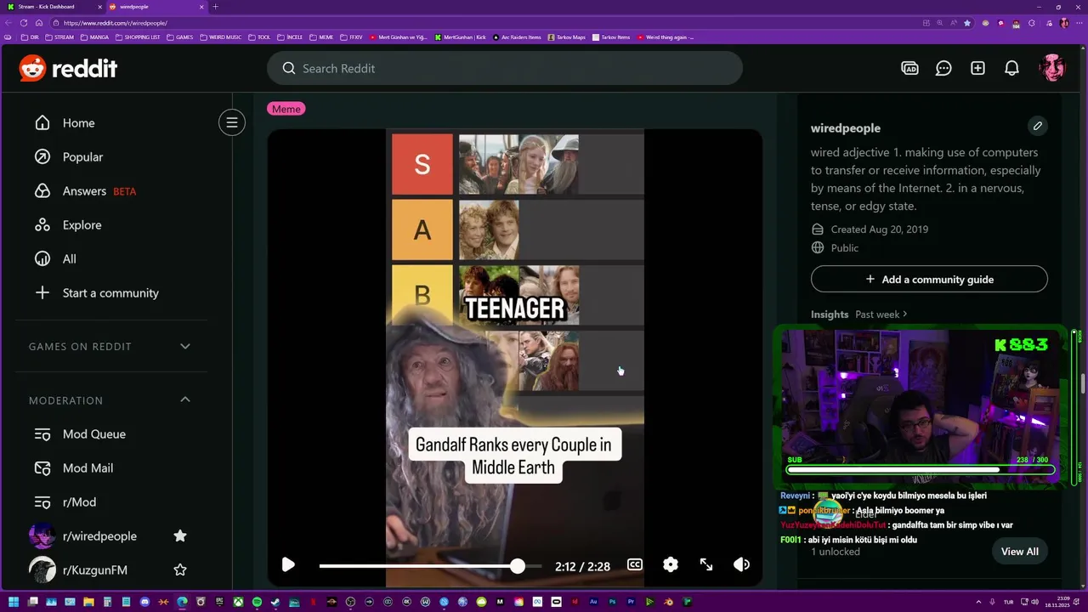The width and height of the screenshot is (1088, 612).
Task: Play the Gandalf video
Action: pyautogui.click(x=288, y=564)
